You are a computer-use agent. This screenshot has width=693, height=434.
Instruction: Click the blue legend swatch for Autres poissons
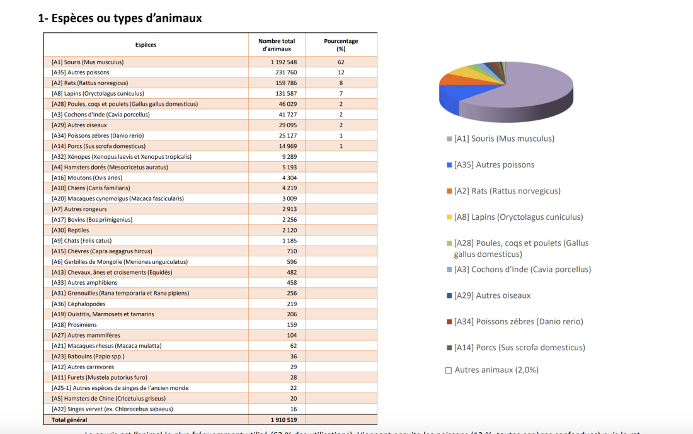point(449,165)
